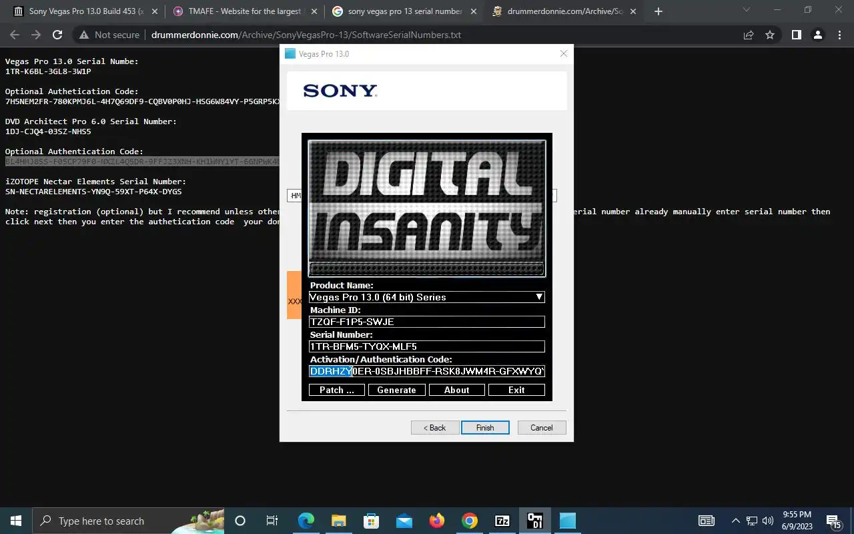The width and height of the screenshot is (854, 534).
Task: Click the keygen Exit button
Action: tap(516, 390)
